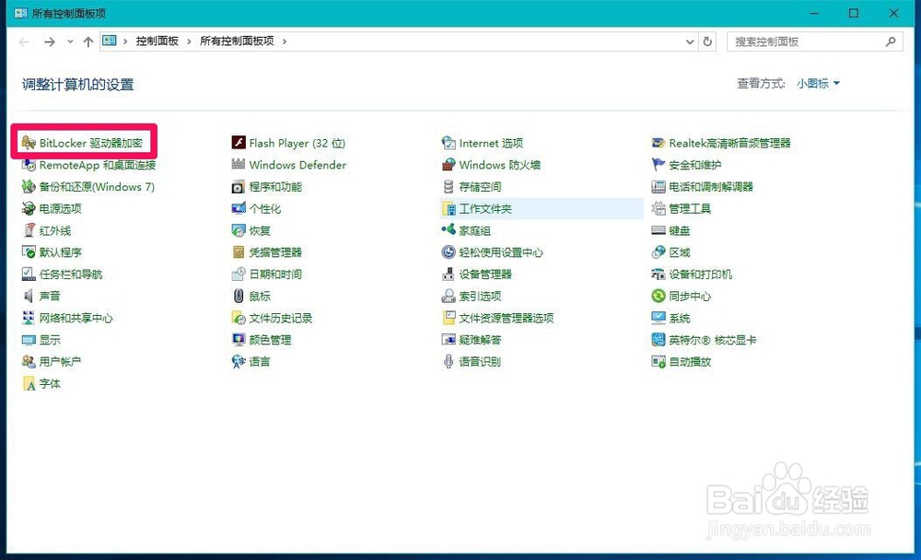
Task: Open the 同步中心 link
Action: [690, 297]
